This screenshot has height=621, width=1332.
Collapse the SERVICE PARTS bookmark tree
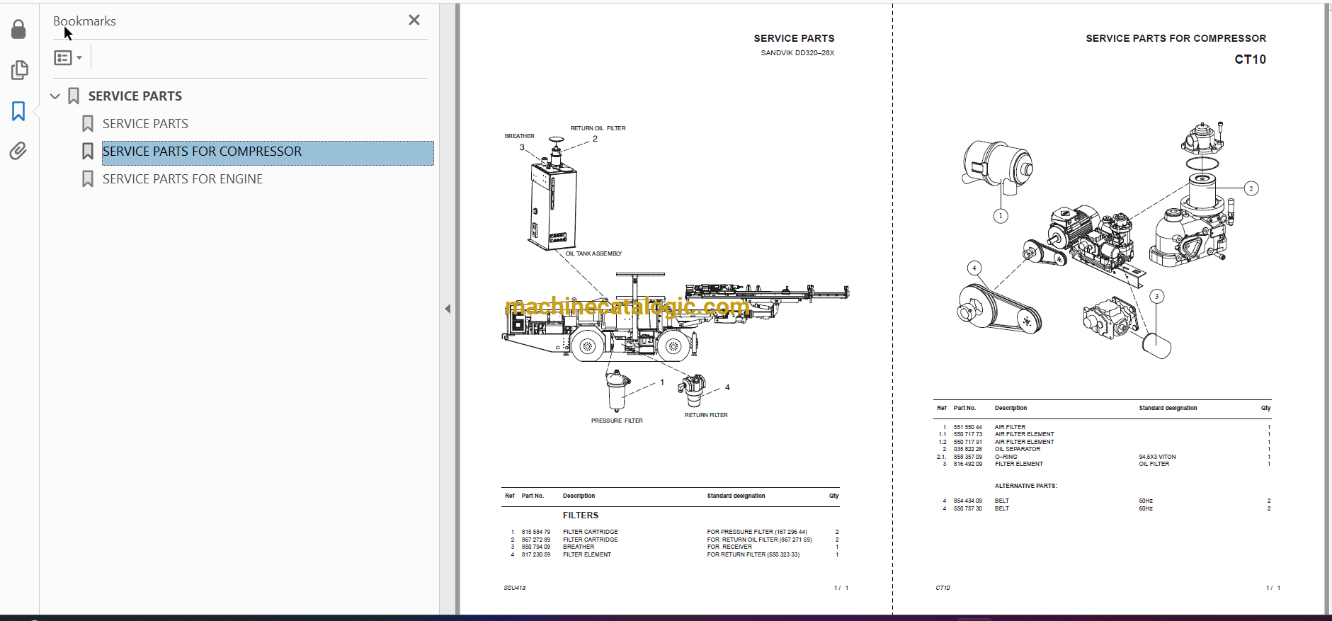[55, 96]
